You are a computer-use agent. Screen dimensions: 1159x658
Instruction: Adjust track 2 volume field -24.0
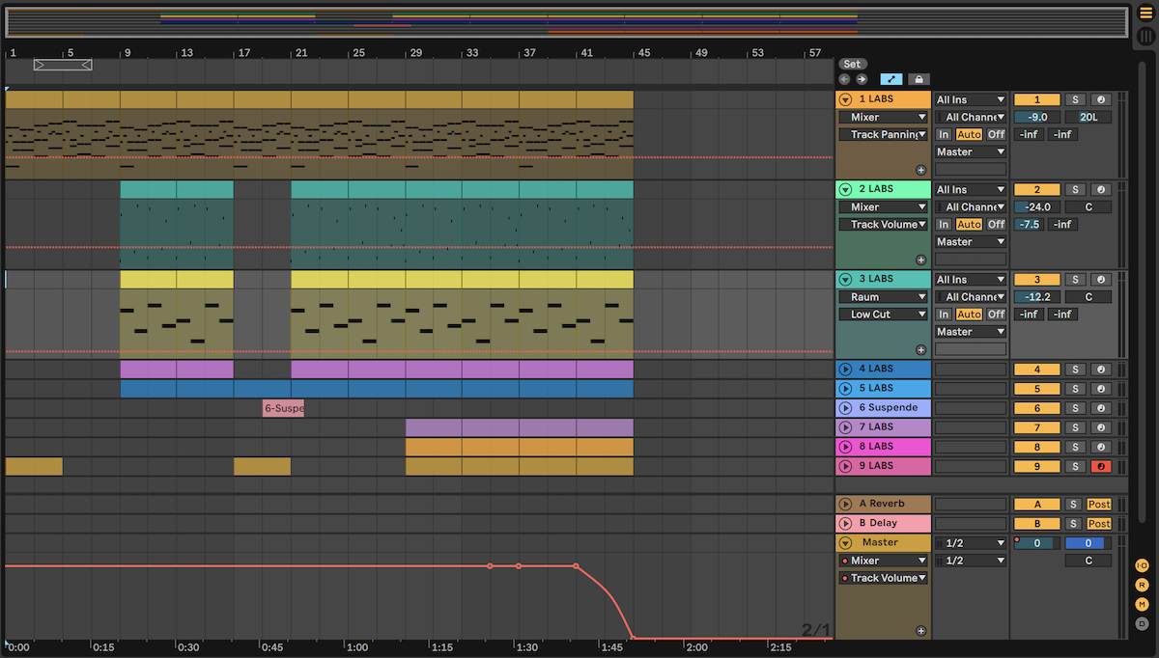pyautogui.click(x=1036, y=206)
